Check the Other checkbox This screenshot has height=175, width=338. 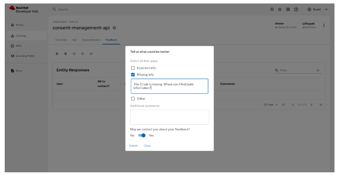click(133, 99)
